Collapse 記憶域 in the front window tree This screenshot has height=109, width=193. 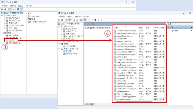tap(59, 44)
